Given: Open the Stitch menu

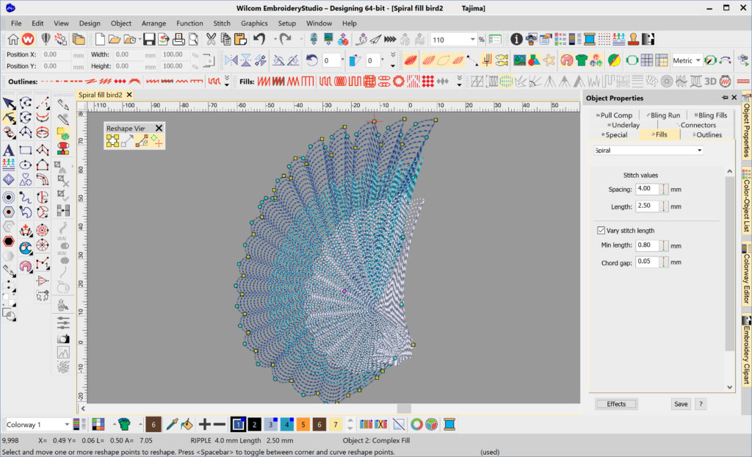Looking at the screenshot, I should tap(222, 24).
